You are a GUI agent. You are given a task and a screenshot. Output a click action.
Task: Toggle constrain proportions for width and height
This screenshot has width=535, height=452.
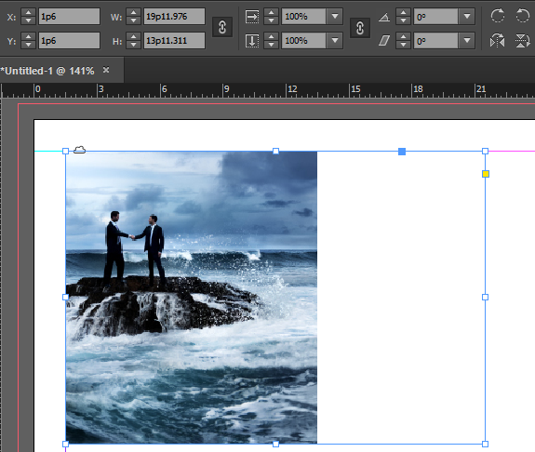[x=222, y=27]
